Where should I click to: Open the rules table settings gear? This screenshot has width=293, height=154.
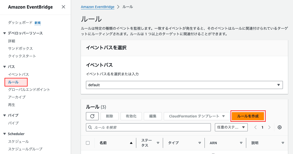click(x=280, y=127)
